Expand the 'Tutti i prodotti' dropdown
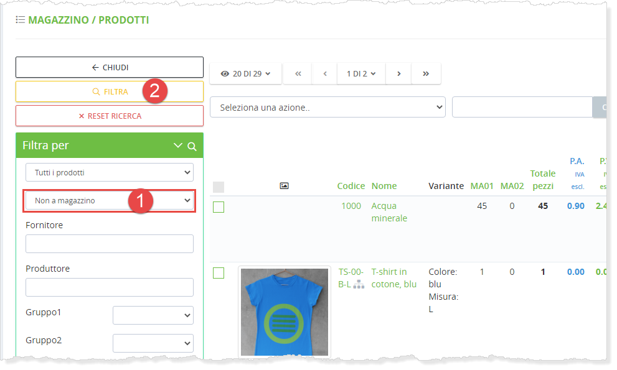This screenshot has height=370, width=617. click(x=110, y=172)
